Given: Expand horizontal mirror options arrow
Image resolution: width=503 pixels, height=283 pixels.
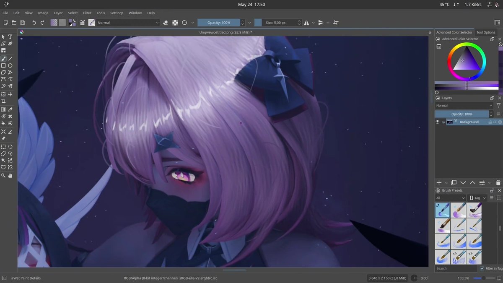Looking at the screenshot, I should point(313,23).
